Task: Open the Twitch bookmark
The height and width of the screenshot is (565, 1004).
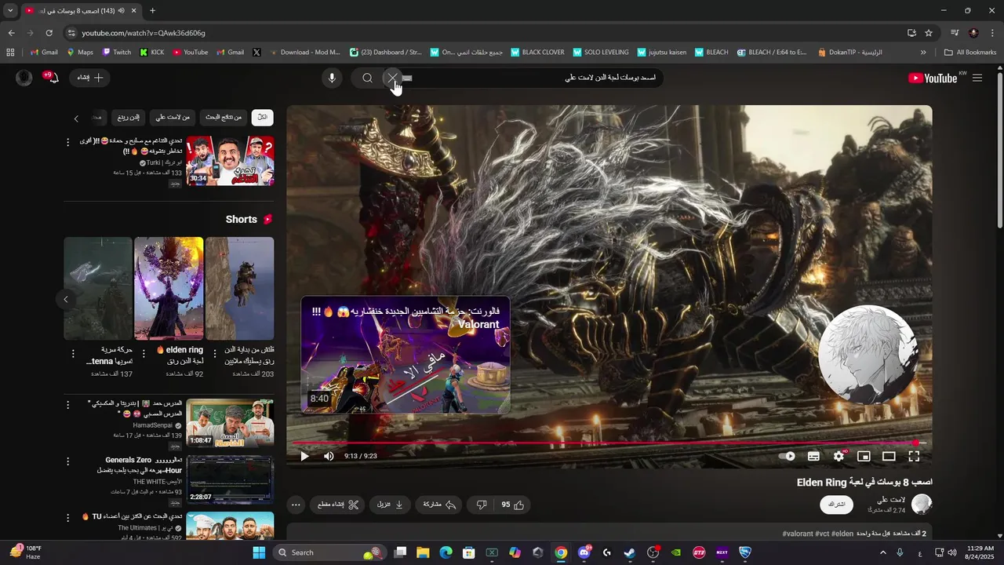Action: [x=116, y=53]
